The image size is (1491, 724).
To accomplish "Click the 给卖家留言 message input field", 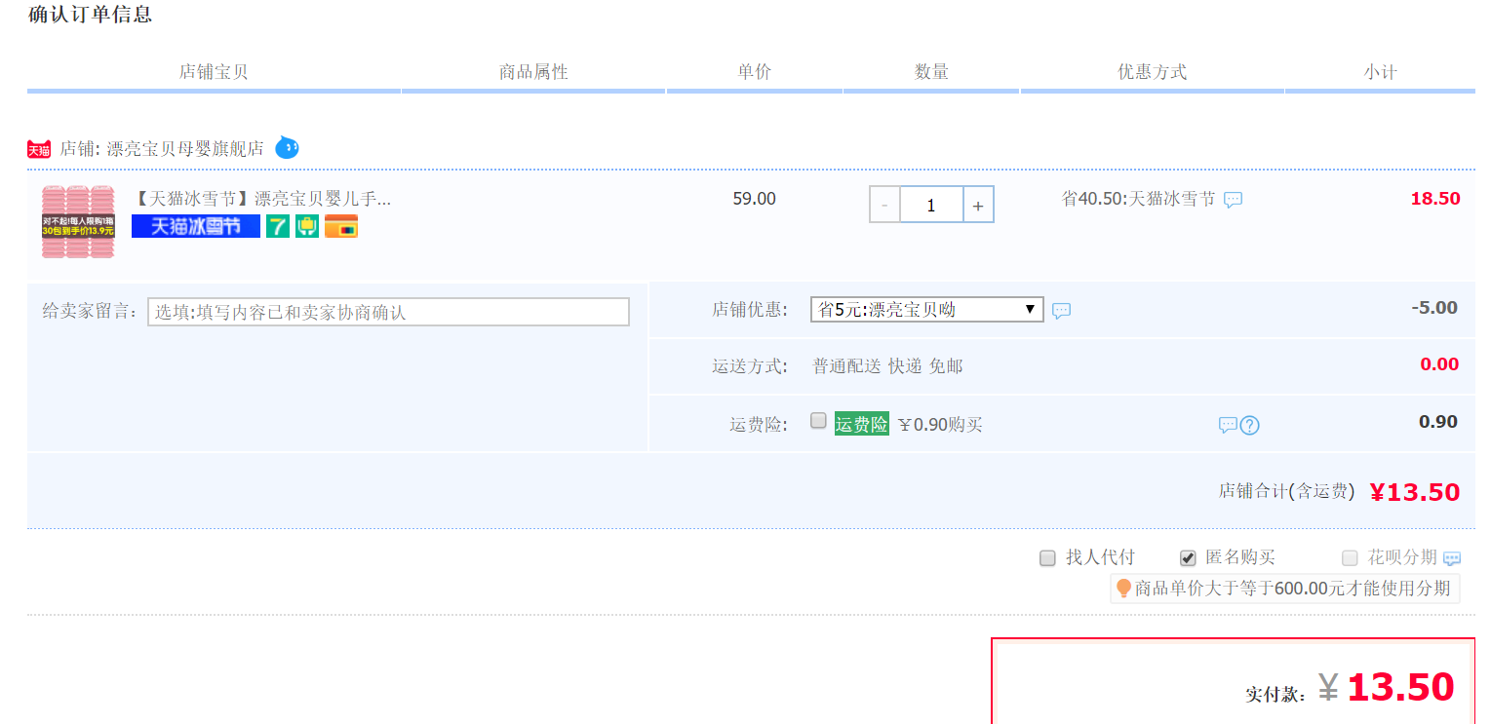I will (x=388, y=312).
